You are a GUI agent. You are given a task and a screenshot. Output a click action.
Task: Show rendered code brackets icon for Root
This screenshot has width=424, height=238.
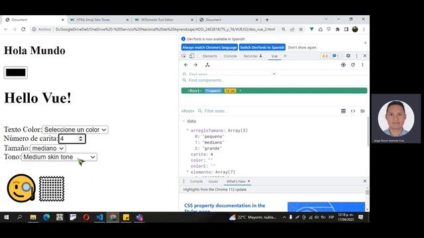353,111
